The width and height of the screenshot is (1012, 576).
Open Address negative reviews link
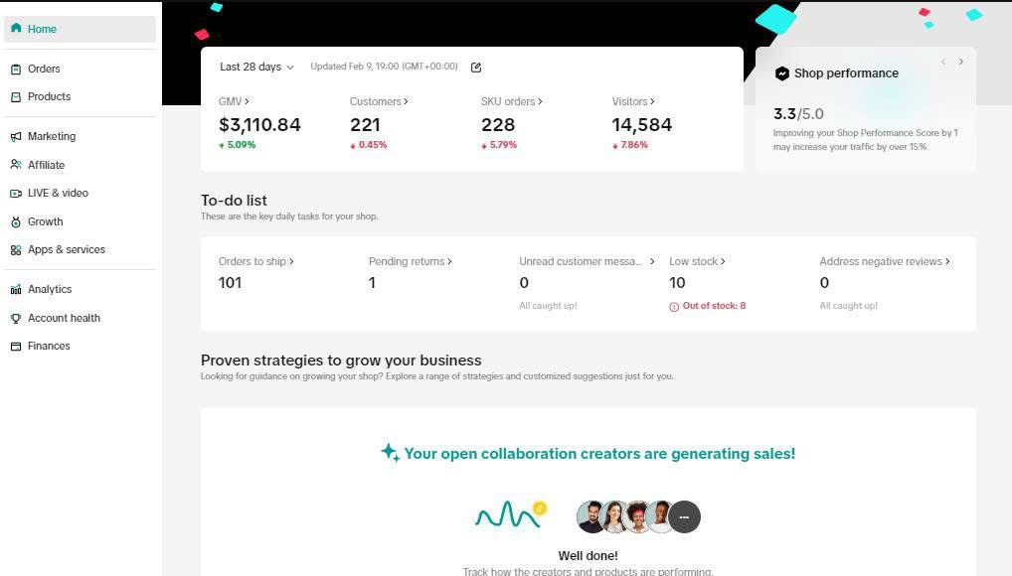pyautogui.click(x=885, y=261)
